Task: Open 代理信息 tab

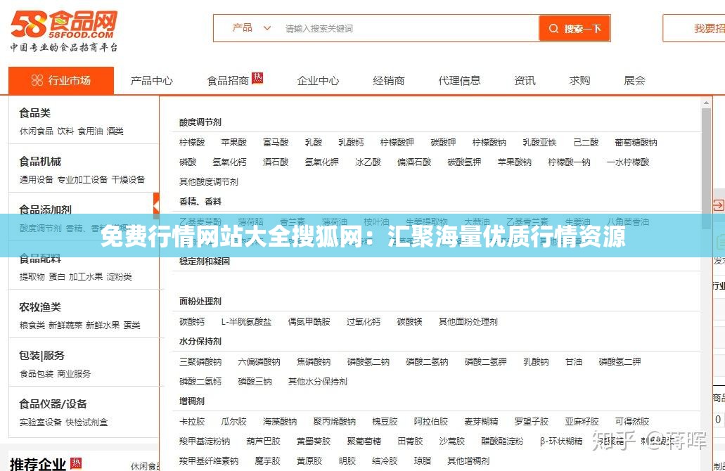Action: pos(459,81)
